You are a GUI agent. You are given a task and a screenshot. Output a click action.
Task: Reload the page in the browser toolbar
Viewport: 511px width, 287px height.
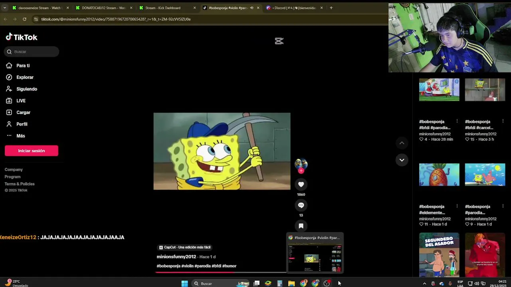pyautogui.click(x=24, y=19)
